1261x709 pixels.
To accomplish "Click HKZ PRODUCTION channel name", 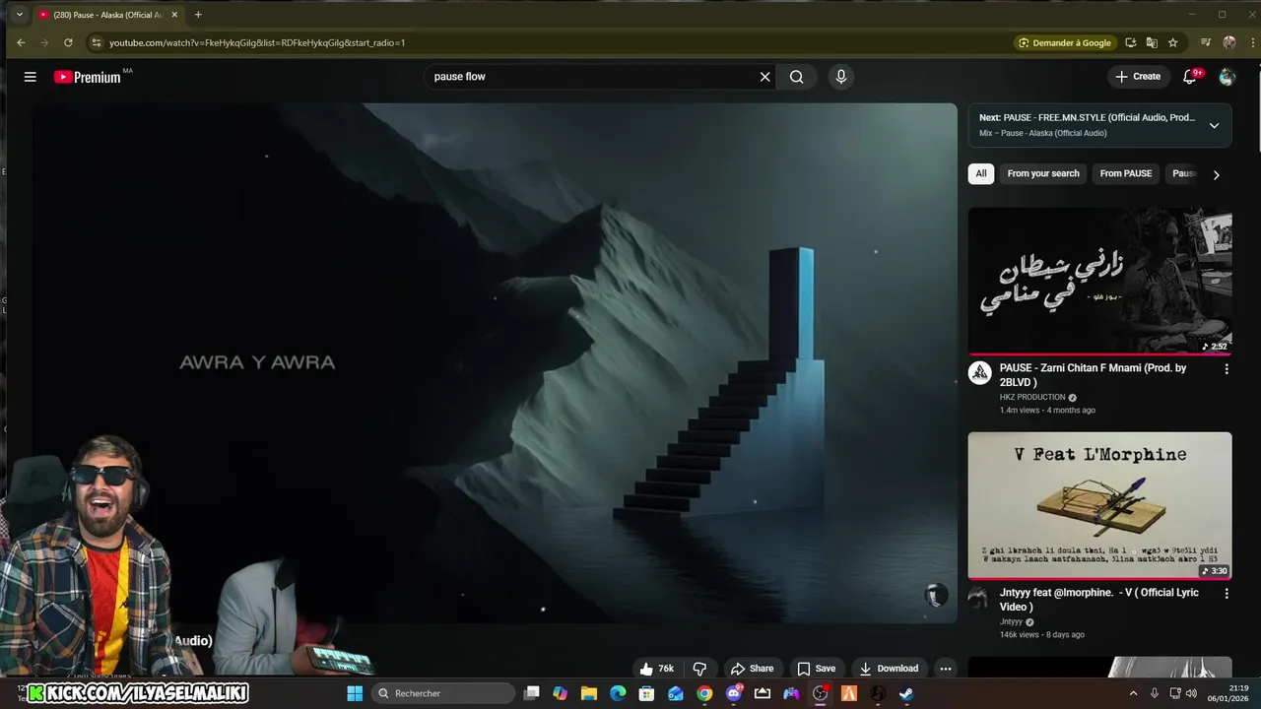I will [1032, 398].
